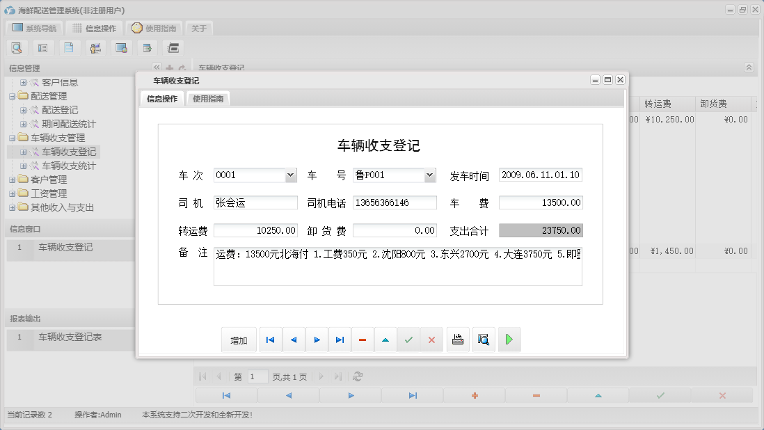Click the page number input field
The width and height of the screenshot is (764, 430).
point(257,376)
